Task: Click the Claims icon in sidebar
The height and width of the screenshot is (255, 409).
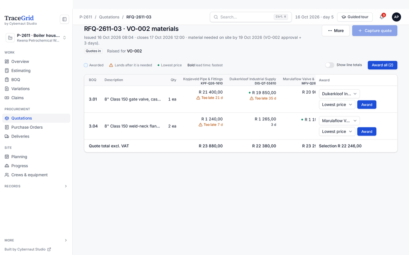Action: [7, 98]
